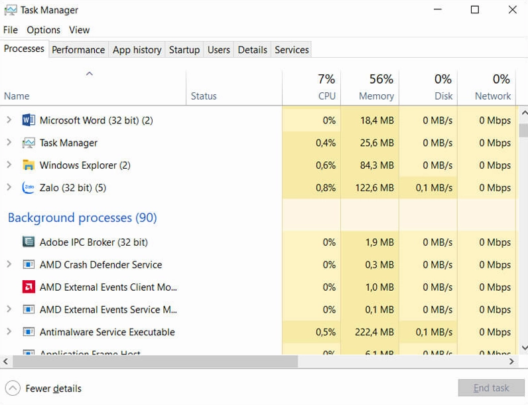Open the Options menu
This screenshot has width=528, height=405.
(43, 30)
